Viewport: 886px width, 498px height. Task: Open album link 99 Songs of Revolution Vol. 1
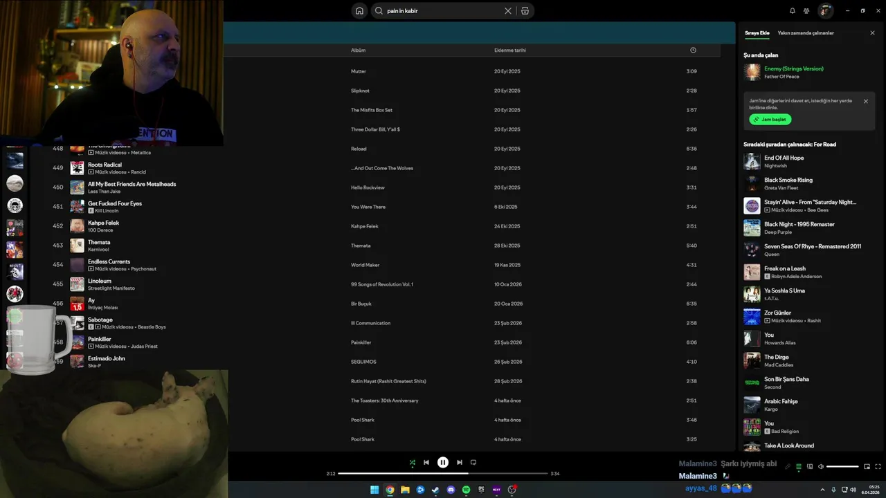[382, 284]
